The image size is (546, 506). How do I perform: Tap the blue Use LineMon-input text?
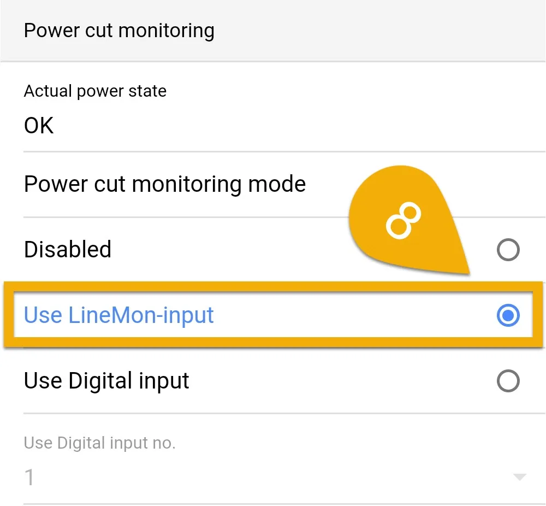118,315
